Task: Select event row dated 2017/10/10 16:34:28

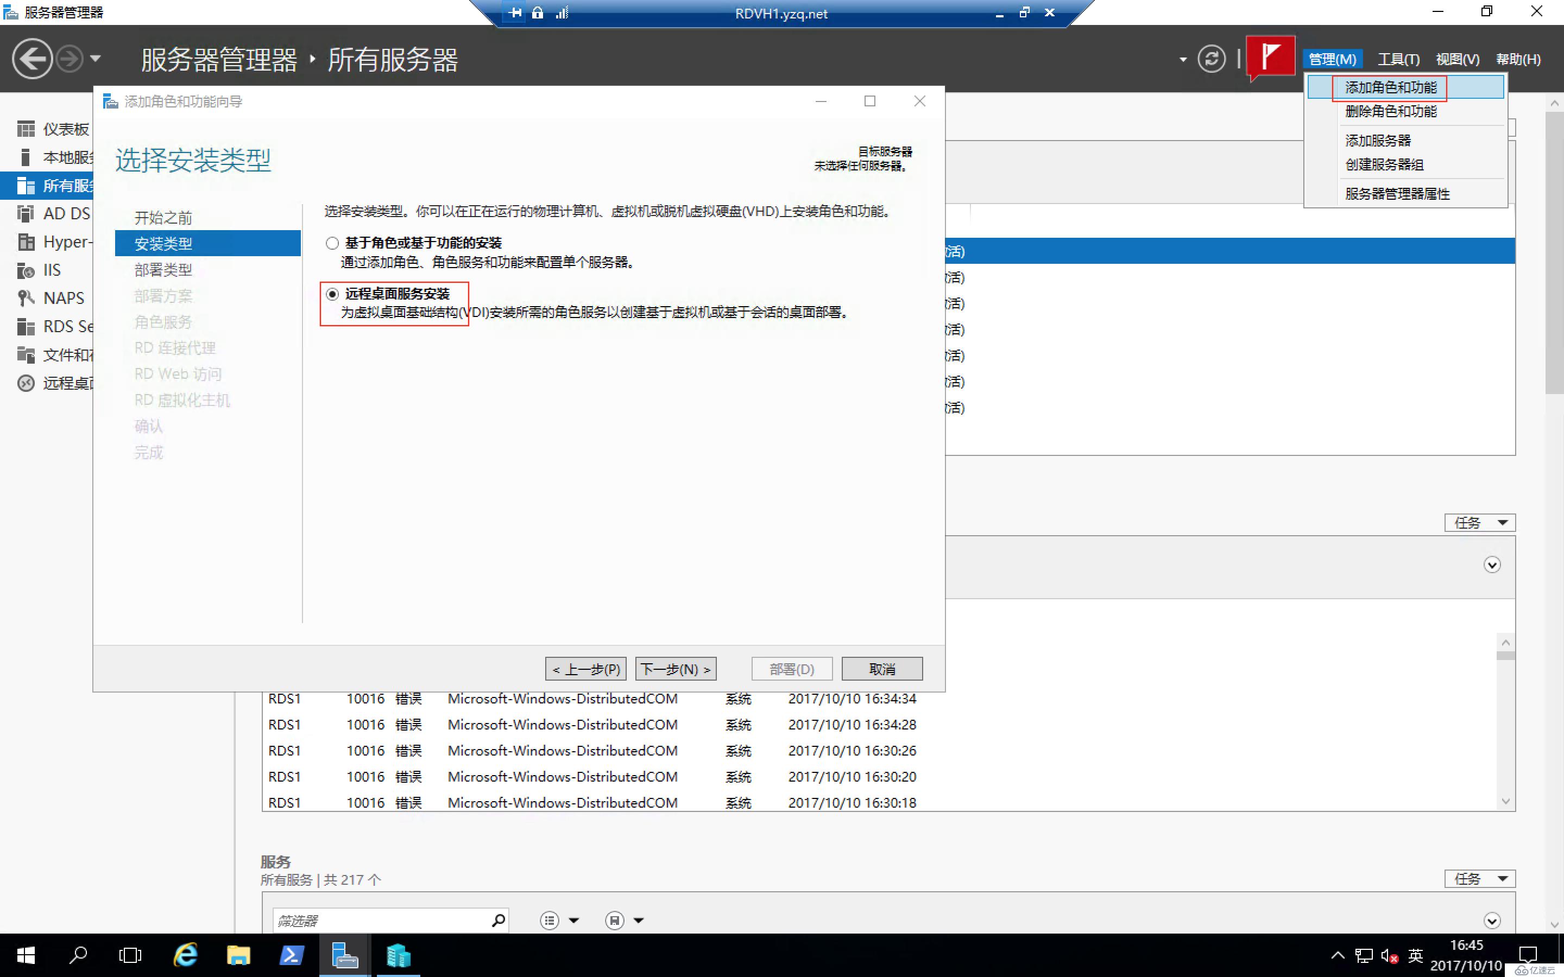Action: coord(879,725)
